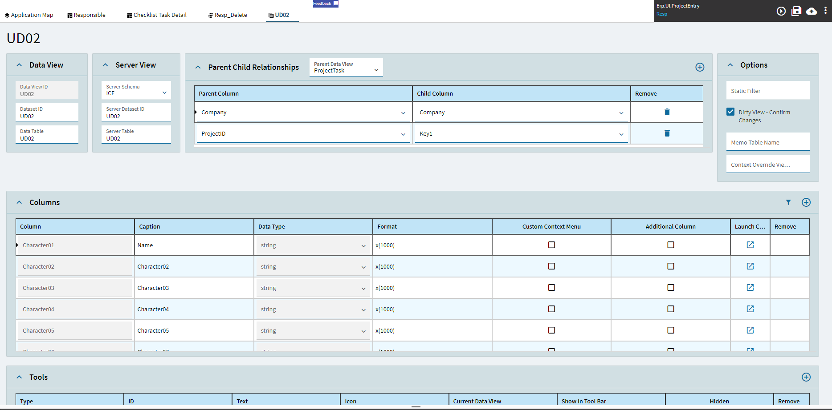Add a new tool in Tools panel
Image resolution: width=832 pixels, height=410 pixels.
(806, 377)
